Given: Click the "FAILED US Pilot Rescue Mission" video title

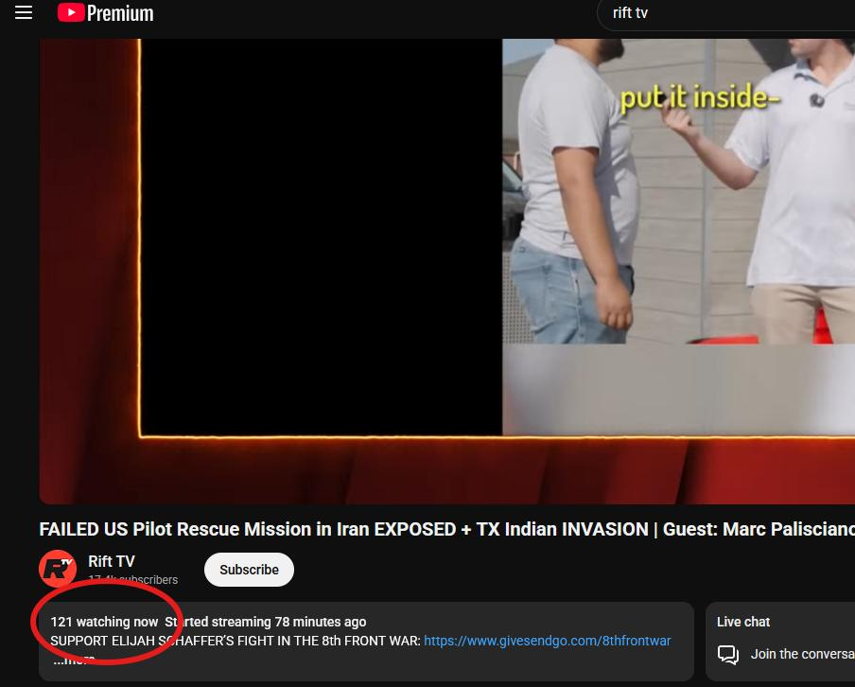Looking at the screenshot, I should click(x=447, y=529).
